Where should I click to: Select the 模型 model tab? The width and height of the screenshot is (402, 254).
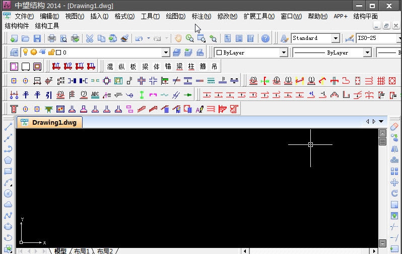click(60, 251)
